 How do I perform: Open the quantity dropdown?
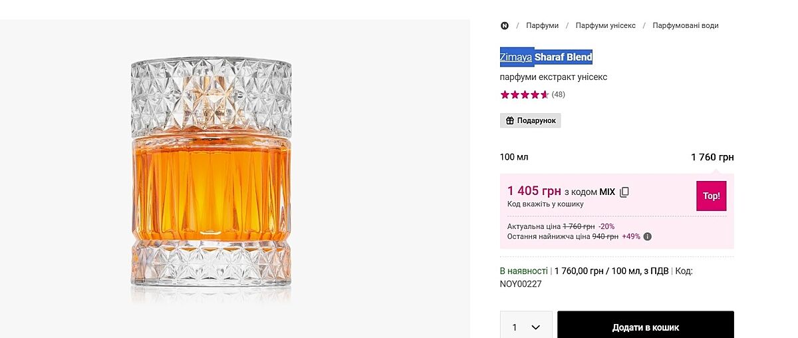526,327
